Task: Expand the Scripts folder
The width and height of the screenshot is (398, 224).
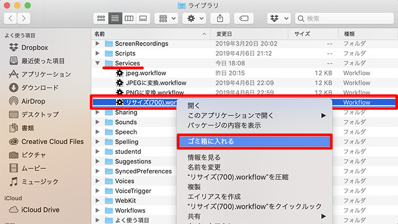Action: [x=97, y=53]
